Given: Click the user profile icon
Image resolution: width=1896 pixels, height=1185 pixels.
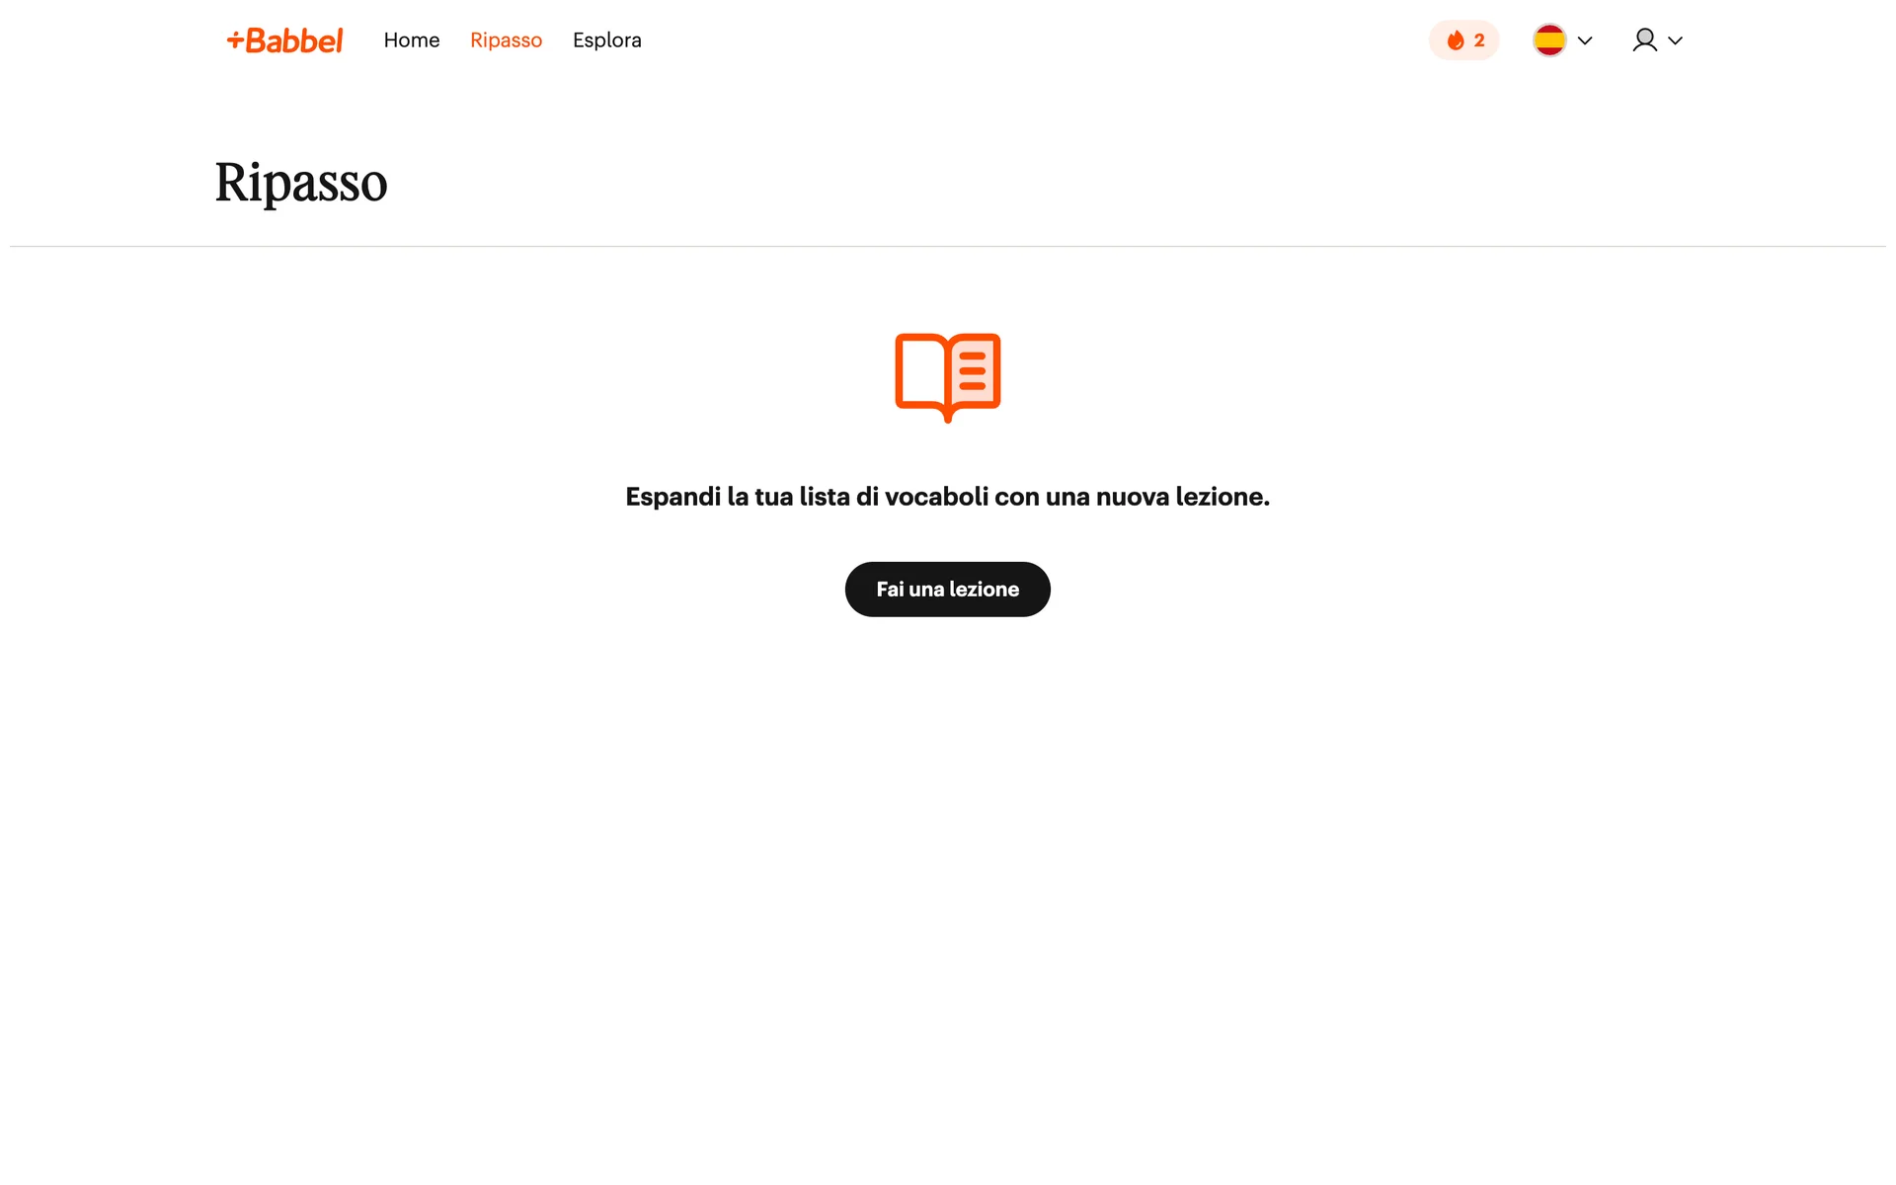Looking at the screenshot, I should pos(1644,40).
